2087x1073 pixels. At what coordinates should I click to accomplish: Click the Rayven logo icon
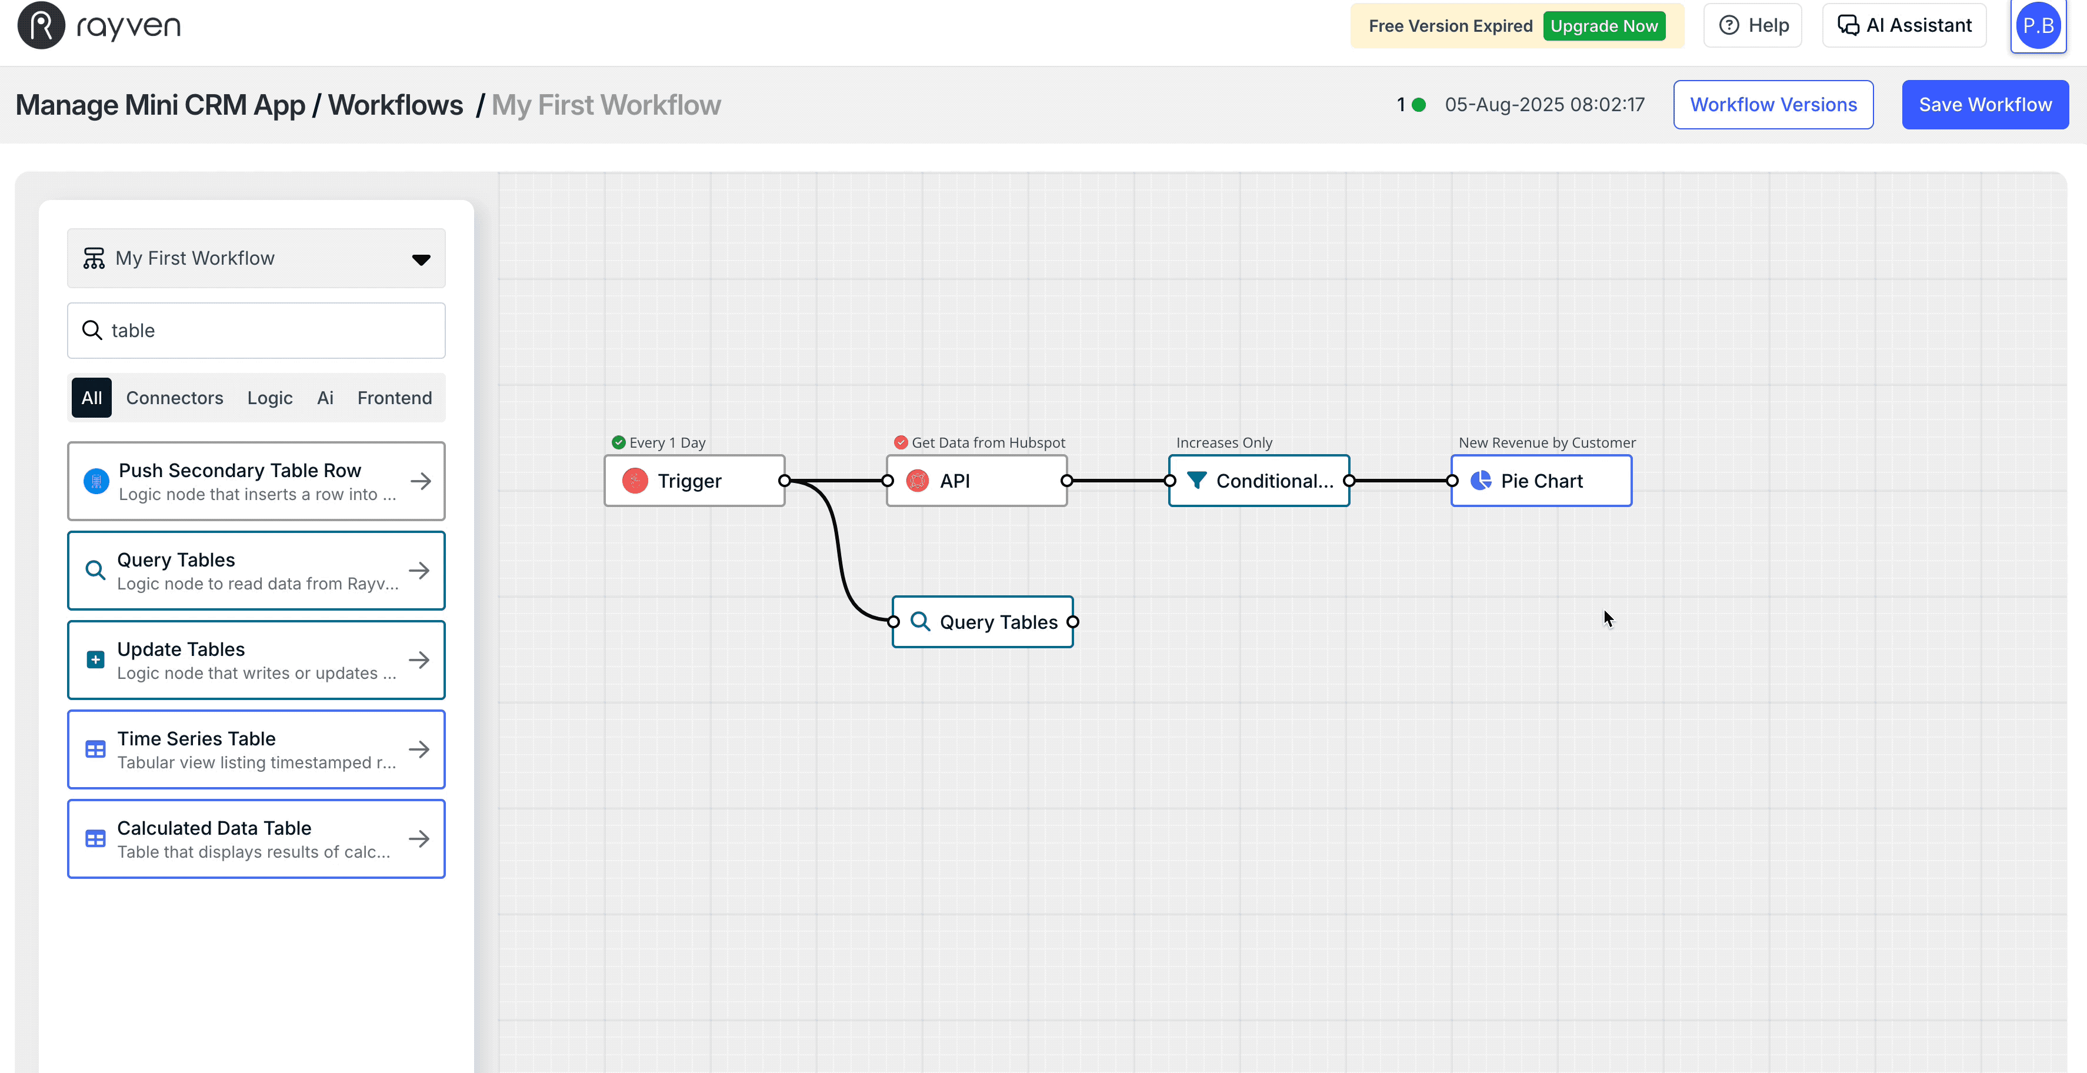coord(41,25)
